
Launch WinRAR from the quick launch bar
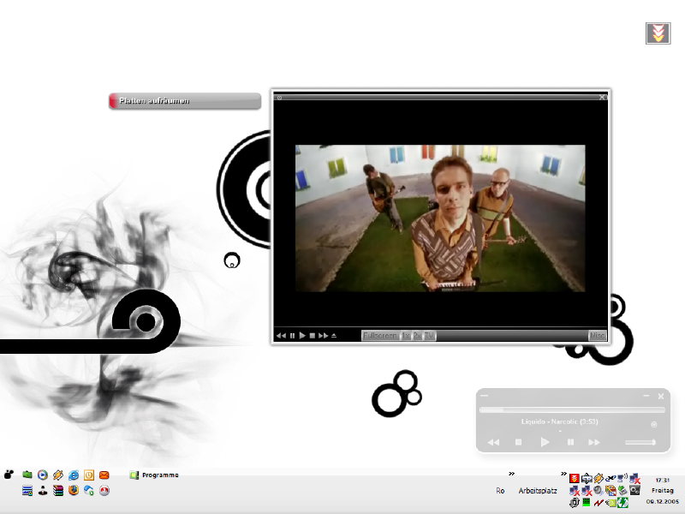coord(58,490)
